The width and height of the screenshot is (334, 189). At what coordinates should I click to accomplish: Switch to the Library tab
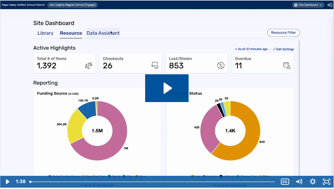[x=45, y=33]
